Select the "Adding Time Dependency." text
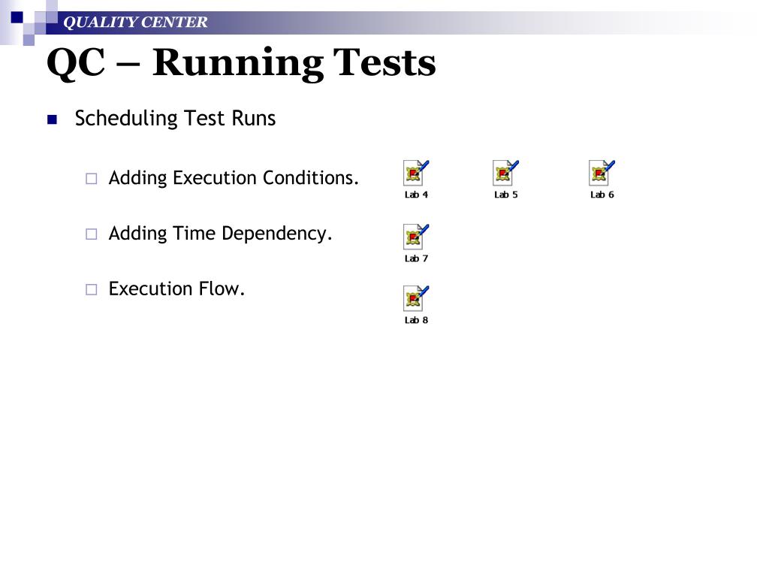 (220, 234)
